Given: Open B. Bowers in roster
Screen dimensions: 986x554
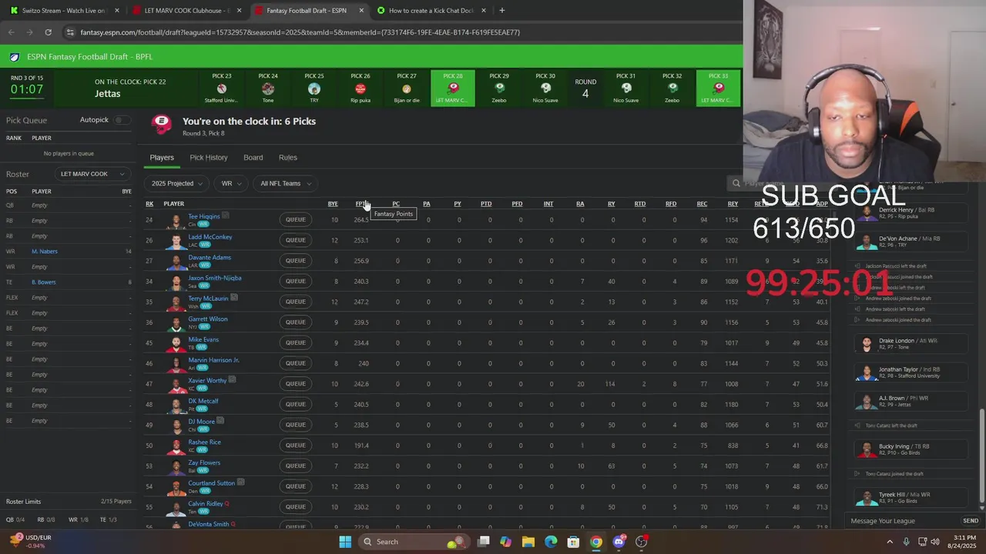Looking at the screenshot, I should click(44, 282).
